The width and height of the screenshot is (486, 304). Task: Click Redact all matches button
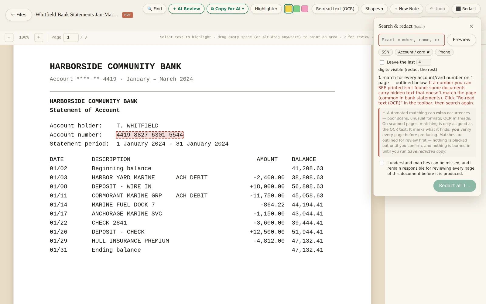point(454,186)
